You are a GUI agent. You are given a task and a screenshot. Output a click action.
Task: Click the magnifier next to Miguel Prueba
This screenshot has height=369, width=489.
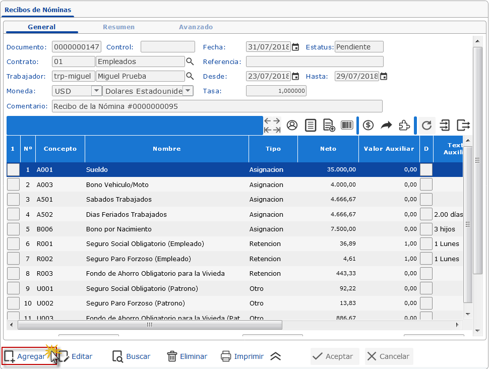pyautogui.click(x=190, y=76)
